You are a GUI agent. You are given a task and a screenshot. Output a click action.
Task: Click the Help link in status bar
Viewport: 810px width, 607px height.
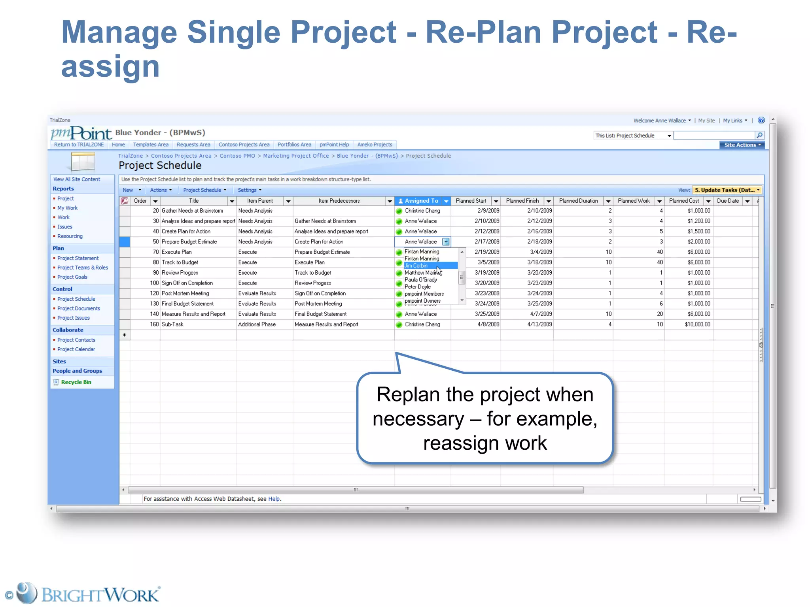[274, 499]
